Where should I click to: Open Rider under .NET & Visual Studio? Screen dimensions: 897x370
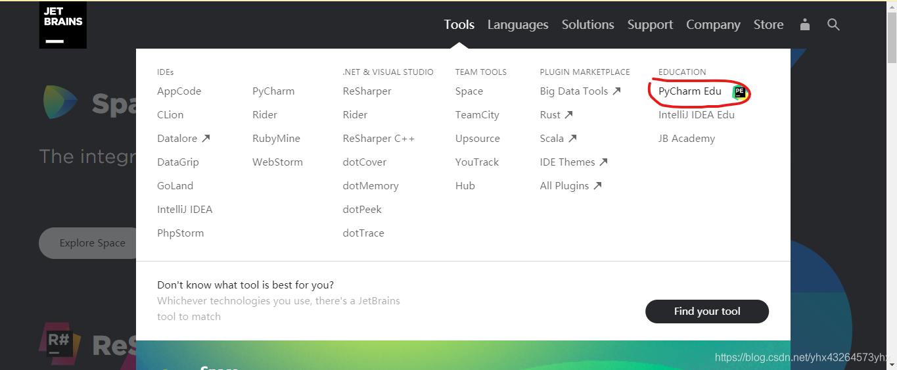point(355,115)
